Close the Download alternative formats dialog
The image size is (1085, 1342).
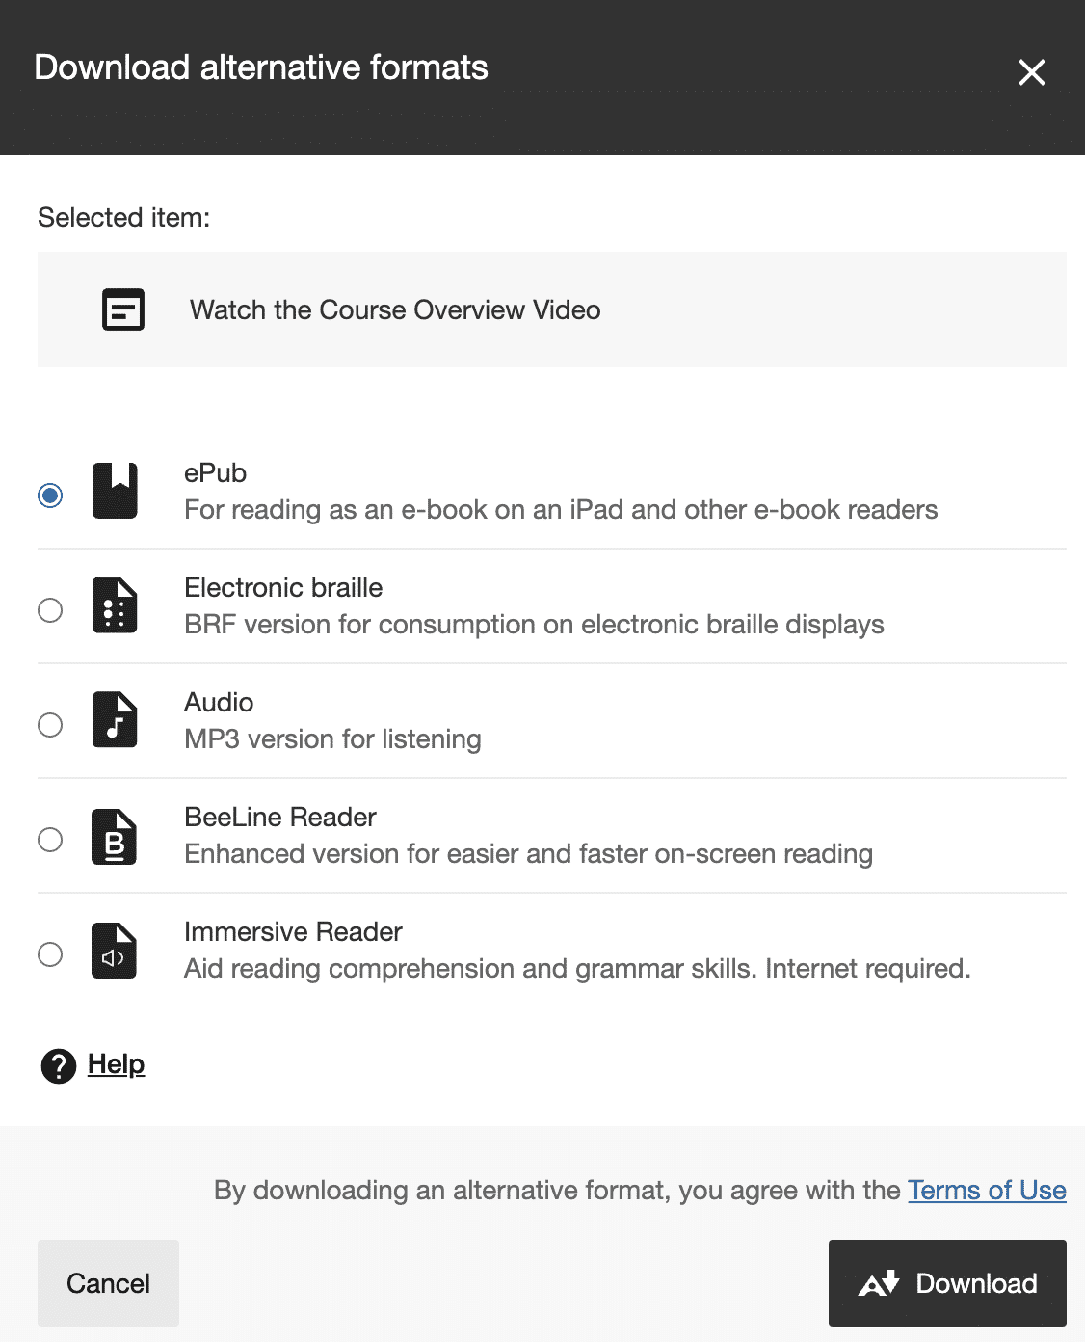coord(1032,72)
